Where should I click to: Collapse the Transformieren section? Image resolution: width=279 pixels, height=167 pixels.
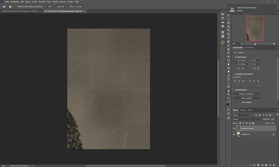pyautogui.click(x=233, y=57)
